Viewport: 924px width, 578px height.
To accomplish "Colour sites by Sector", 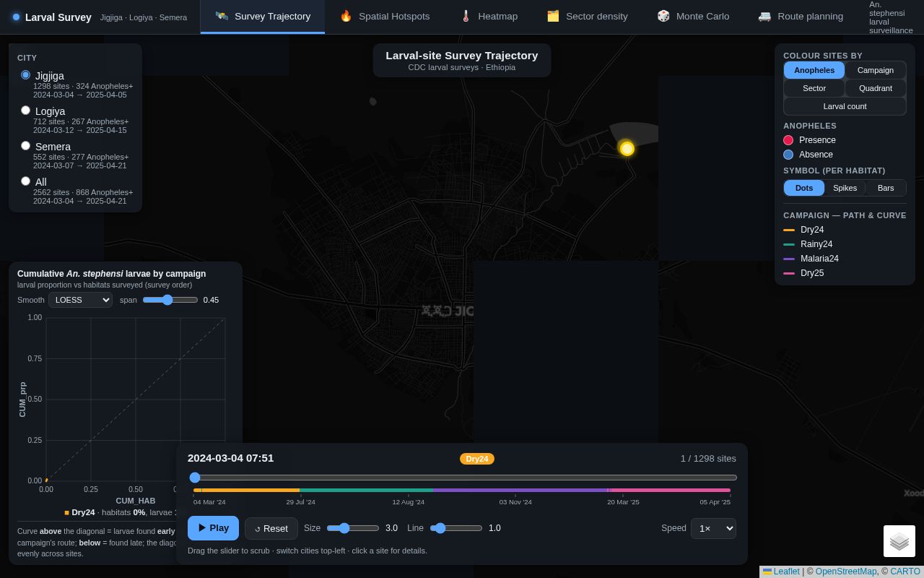I will coord(814,88).
